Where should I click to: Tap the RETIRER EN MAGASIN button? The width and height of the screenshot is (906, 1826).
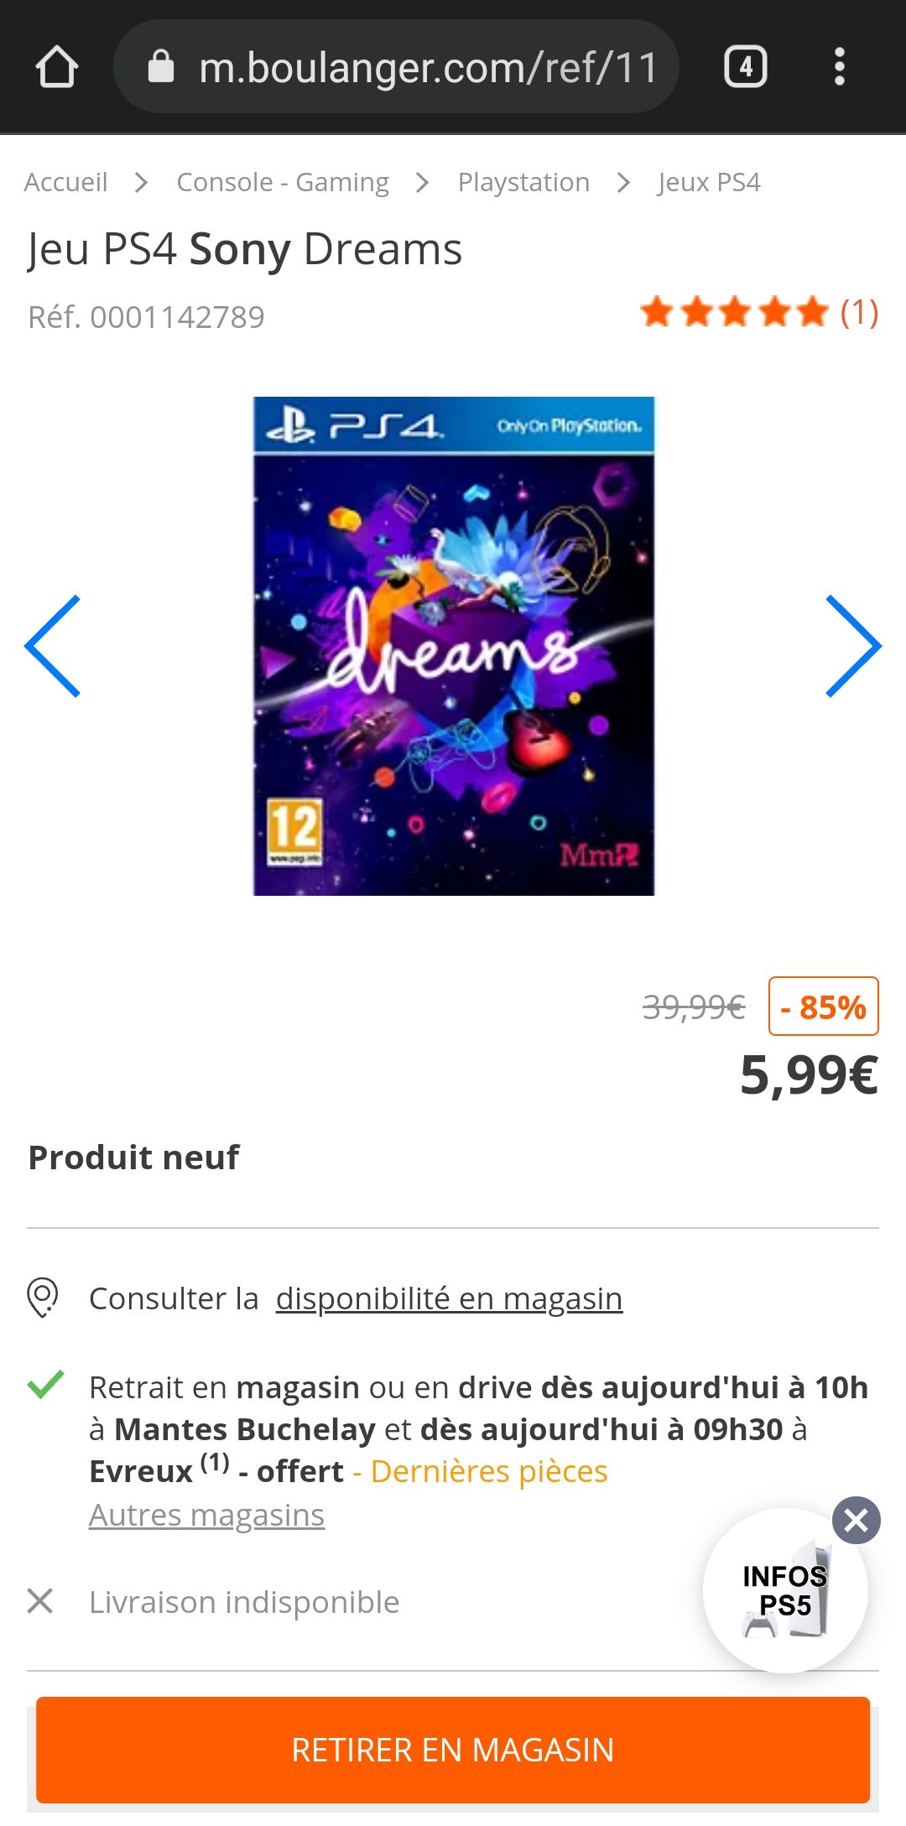453,1750
